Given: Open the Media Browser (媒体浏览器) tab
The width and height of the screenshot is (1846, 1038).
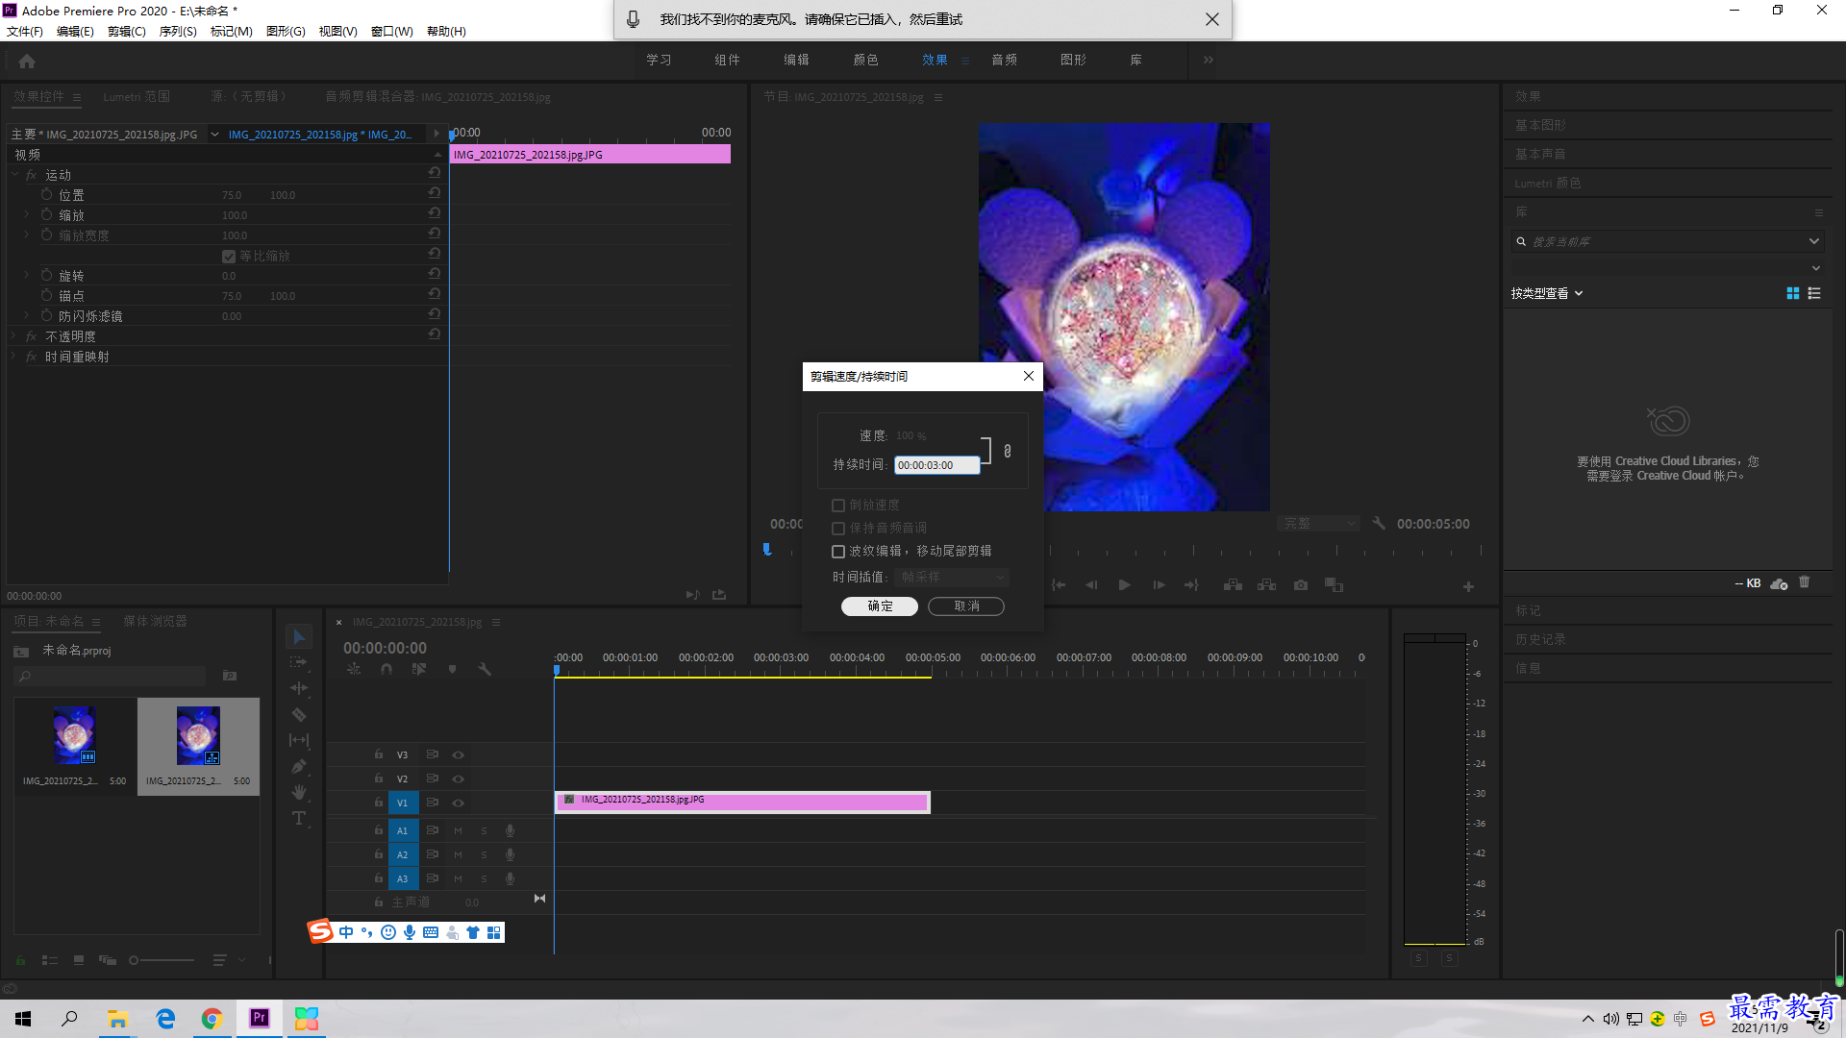Looking at the screenshot, I should click(155, 622).
